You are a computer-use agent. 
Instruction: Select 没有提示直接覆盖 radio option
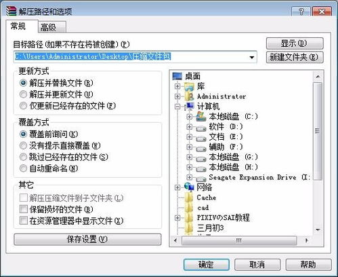[23, 145]
